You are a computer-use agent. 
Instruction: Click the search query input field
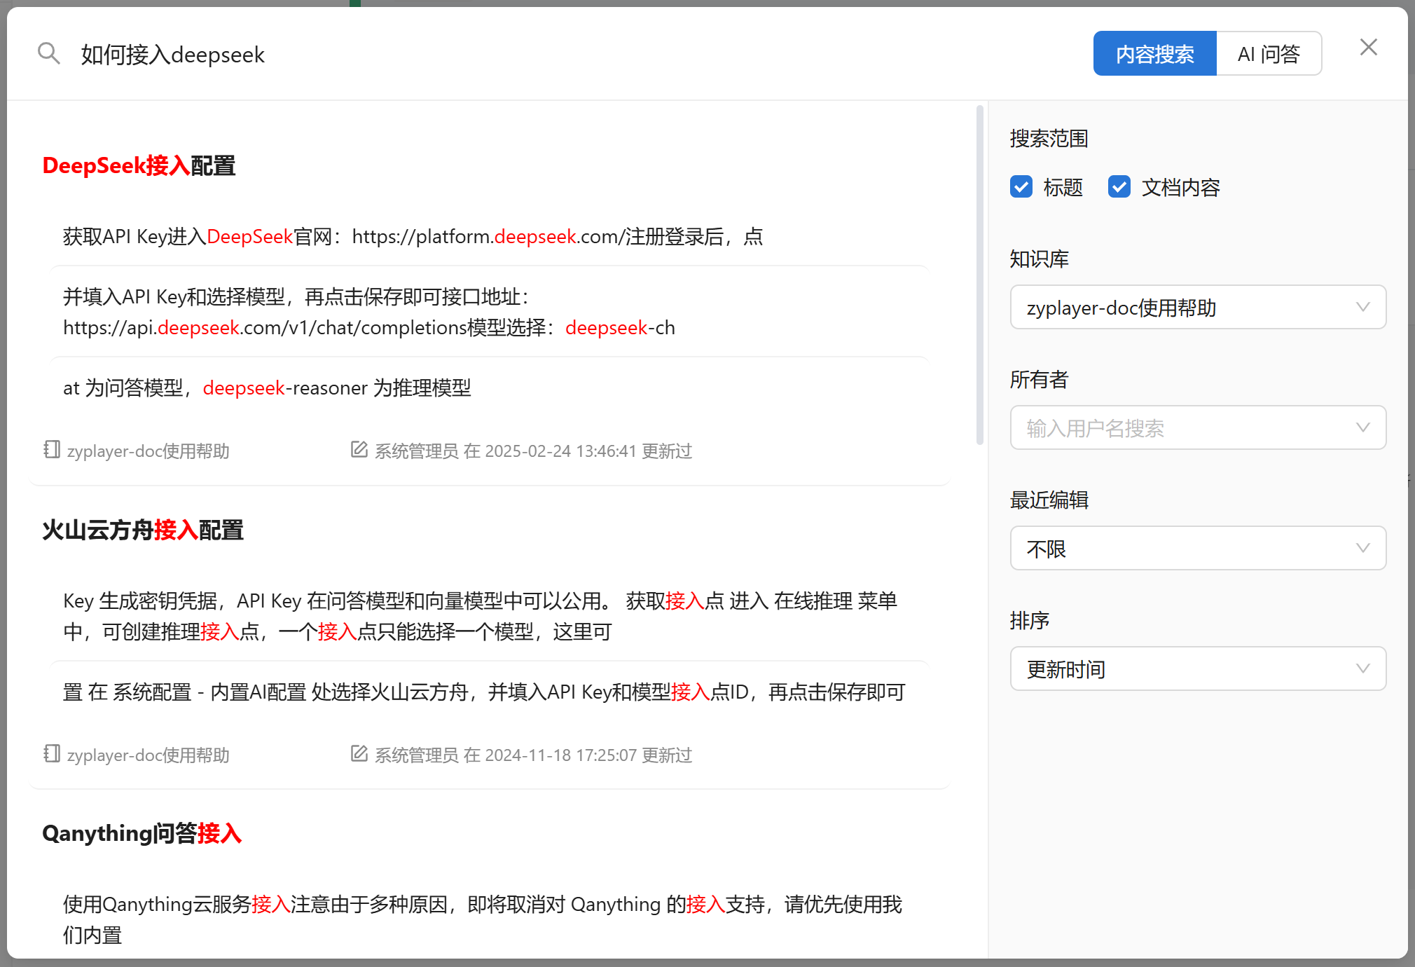[574, 54]
